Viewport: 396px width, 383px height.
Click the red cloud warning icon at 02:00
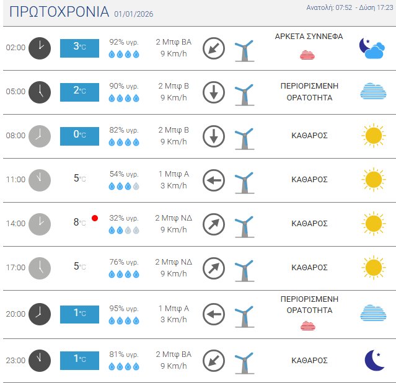307,55
